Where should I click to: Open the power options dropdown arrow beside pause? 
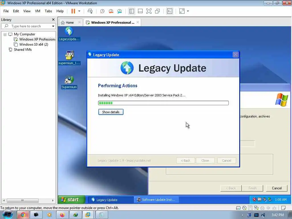pos(79,11)
